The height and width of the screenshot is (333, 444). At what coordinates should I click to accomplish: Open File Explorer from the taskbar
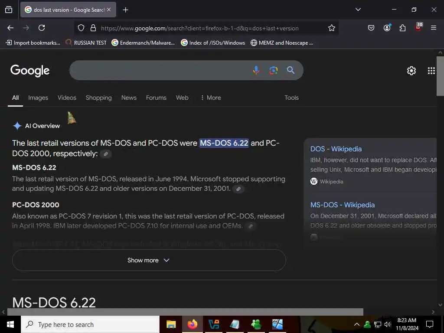click(171, 324)
